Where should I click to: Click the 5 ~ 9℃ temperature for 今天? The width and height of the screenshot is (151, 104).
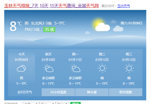(22, 84)
